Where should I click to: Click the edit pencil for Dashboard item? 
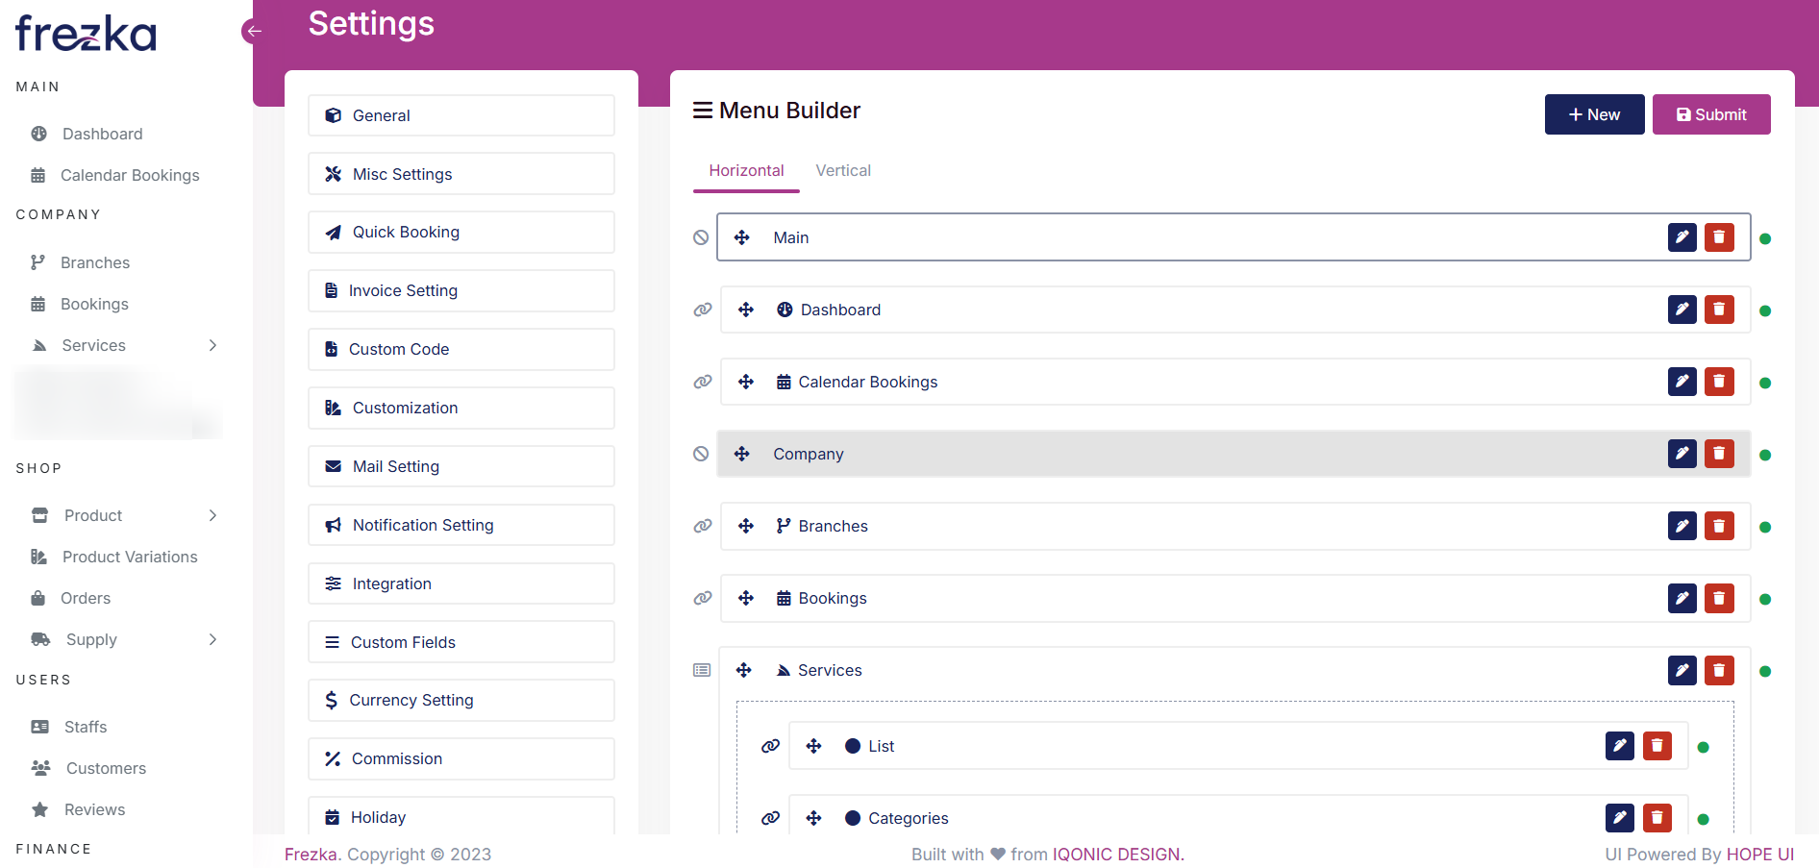point(1682,310)
